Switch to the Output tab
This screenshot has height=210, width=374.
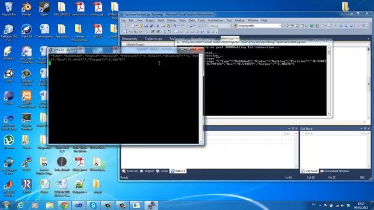click(x=147, y=171)
